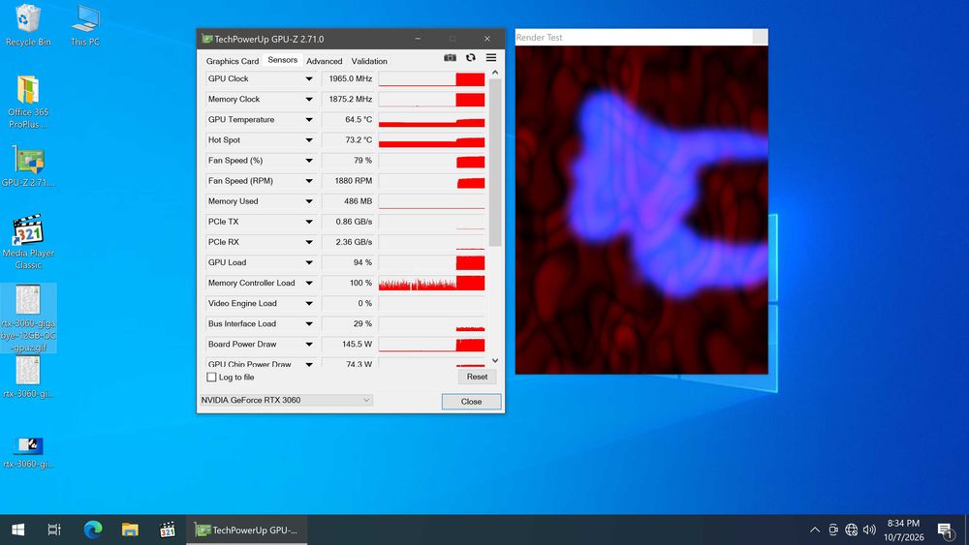Click the GPU-Z title bar app icon

(x=207, y=39)
